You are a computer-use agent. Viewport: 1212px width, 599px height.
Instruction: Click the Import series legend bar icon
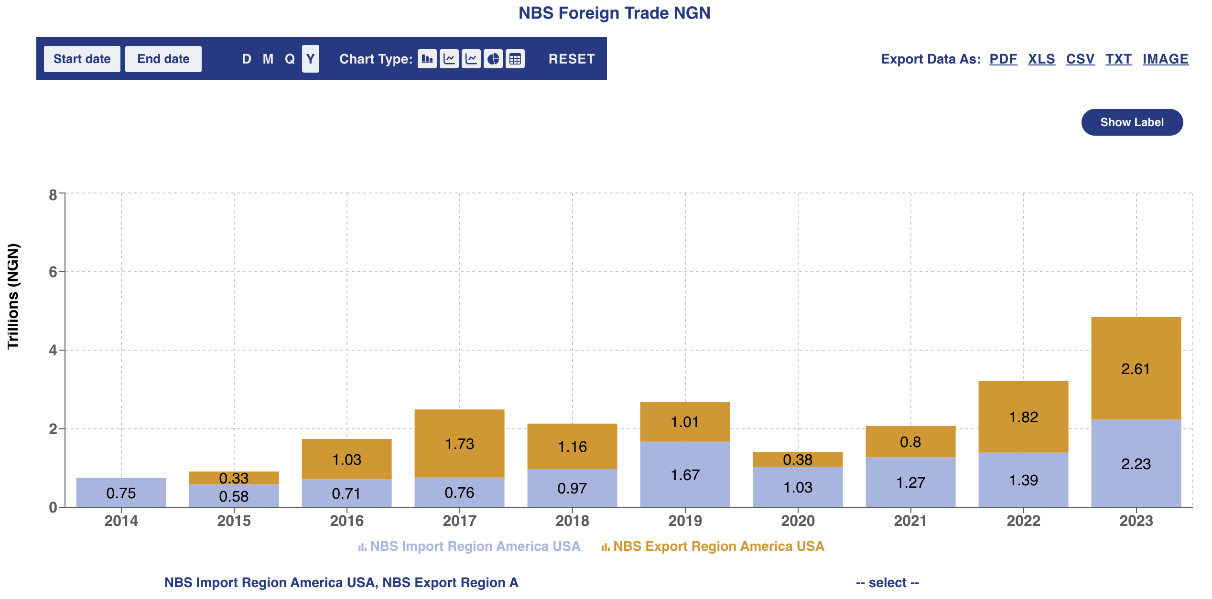(362, 547)
